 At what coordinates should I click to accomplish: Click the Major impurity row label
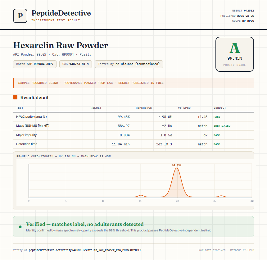click(x=26, y=135)
